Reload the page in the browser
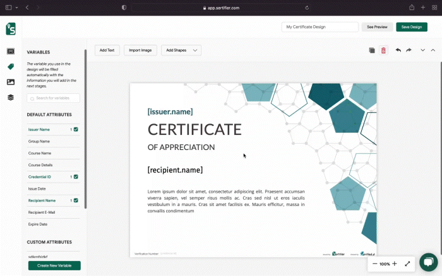 307,8
